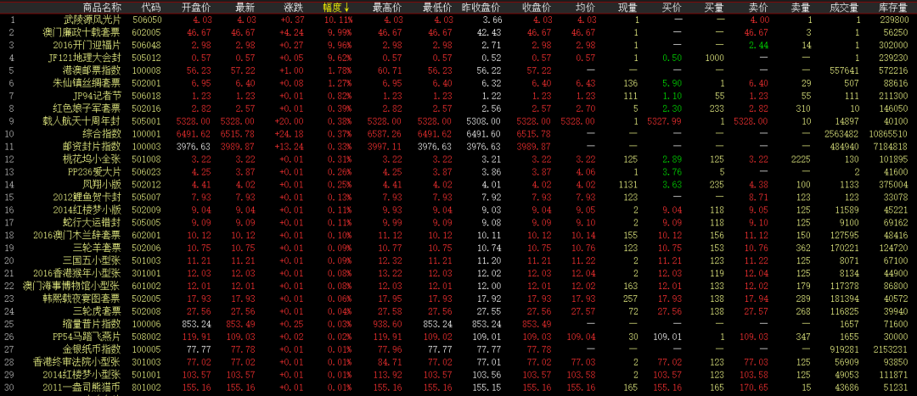Screen dimensions: 917x396
Task: Click product code 602005
Action: 147,33
